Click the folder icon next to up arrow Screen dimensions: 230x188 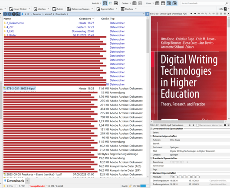pos(18,14)
